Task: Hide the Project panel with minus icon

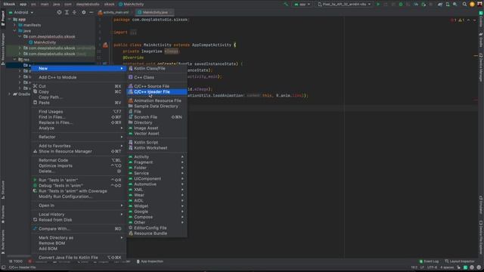Action: [x=91, y=12]
